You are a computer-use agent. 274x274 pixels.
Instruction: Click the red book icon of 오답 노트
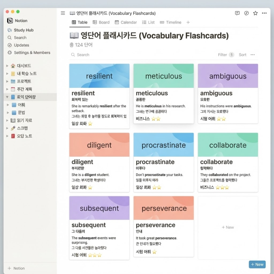pyautogui.click(x=13, y=136)
